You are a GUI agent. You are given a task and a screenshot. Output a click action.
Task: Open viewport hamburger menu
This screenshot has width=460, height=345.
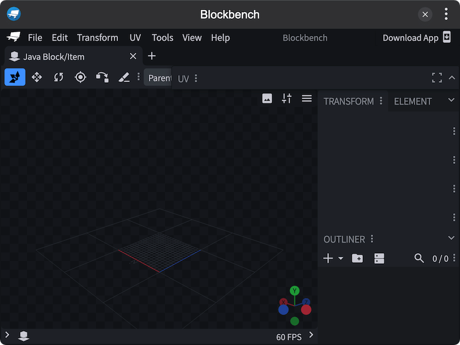tap(307, 98)
